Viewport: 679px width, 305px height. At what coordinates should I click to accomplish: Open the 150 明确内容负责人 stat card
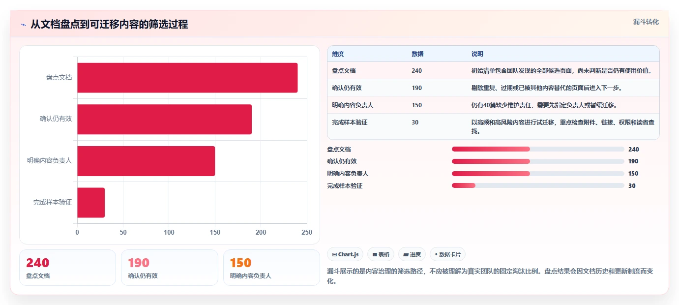[x=271, y=268]
